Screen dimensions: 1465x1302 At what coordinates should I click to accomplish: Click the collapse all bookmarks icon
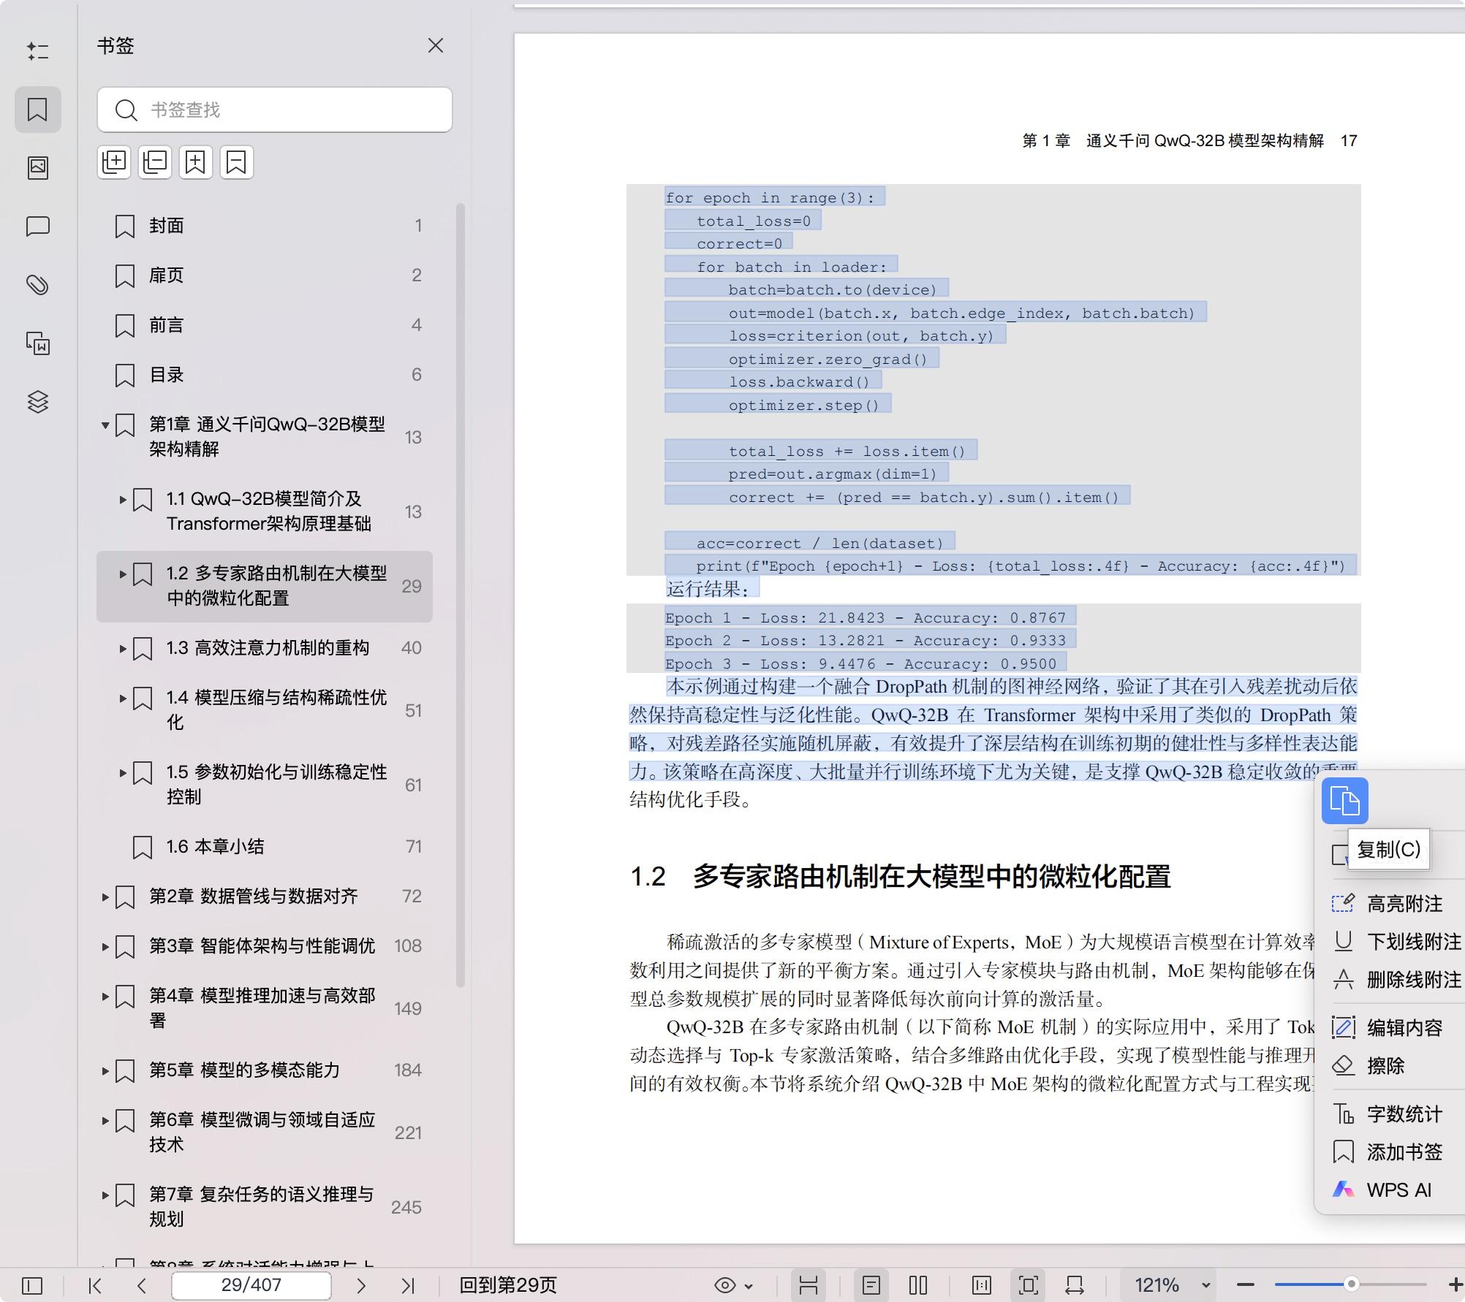(x=155, y=161)
